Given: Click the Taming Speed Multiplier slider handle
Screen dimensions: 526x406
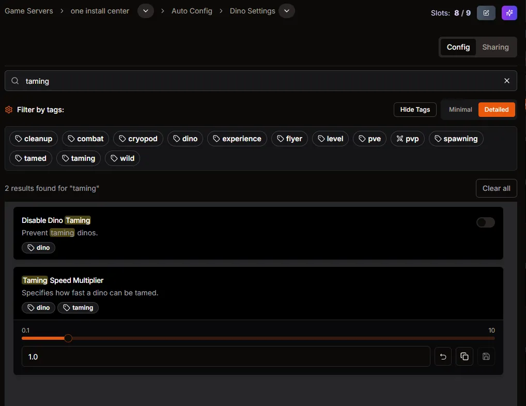Looking at the screenshot, I should point(68,338).
